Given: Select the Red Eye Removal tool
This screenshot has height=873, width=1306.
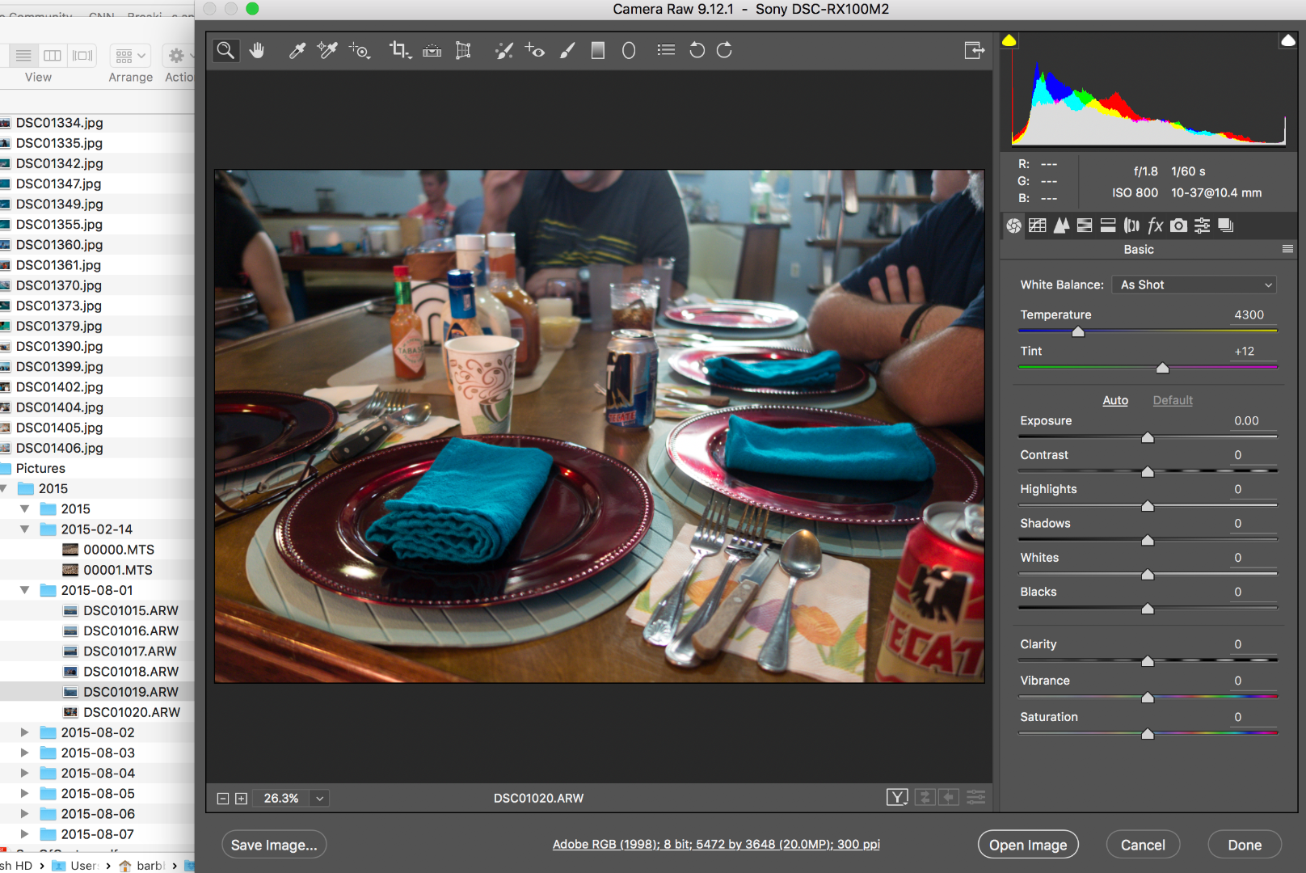Looking at the screenshot, I should pos(535,50).
